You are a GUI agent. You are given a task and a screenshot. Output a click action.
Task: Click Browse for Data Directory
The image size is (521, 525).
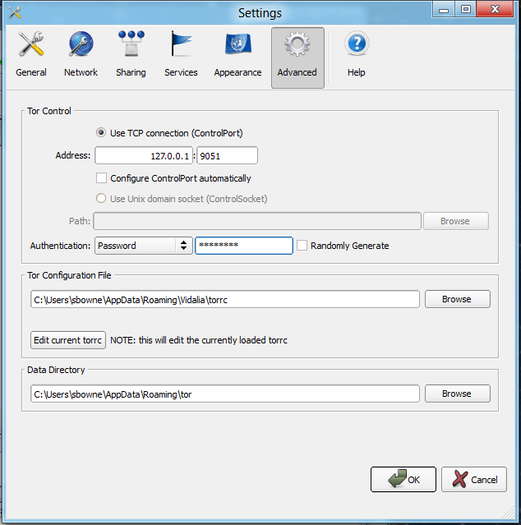tap(458, 394)
